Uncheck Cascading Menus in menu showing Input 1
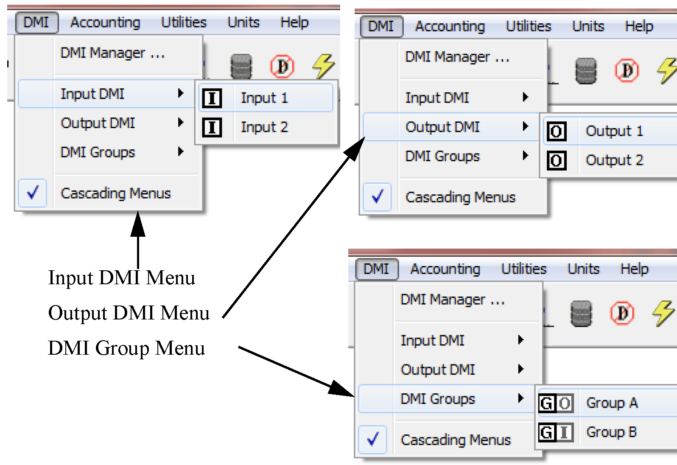Viewport: 677px width, 465px height. pyautogui.click(x=33, y=193)
